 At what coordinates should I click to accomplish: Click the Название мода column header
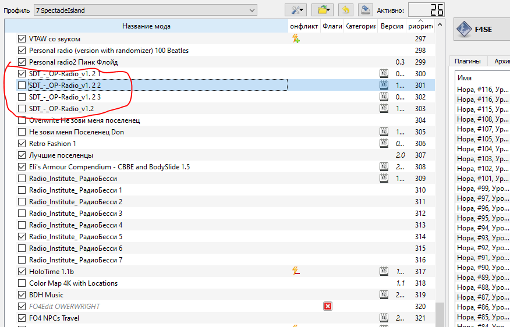tap(146, 26)
